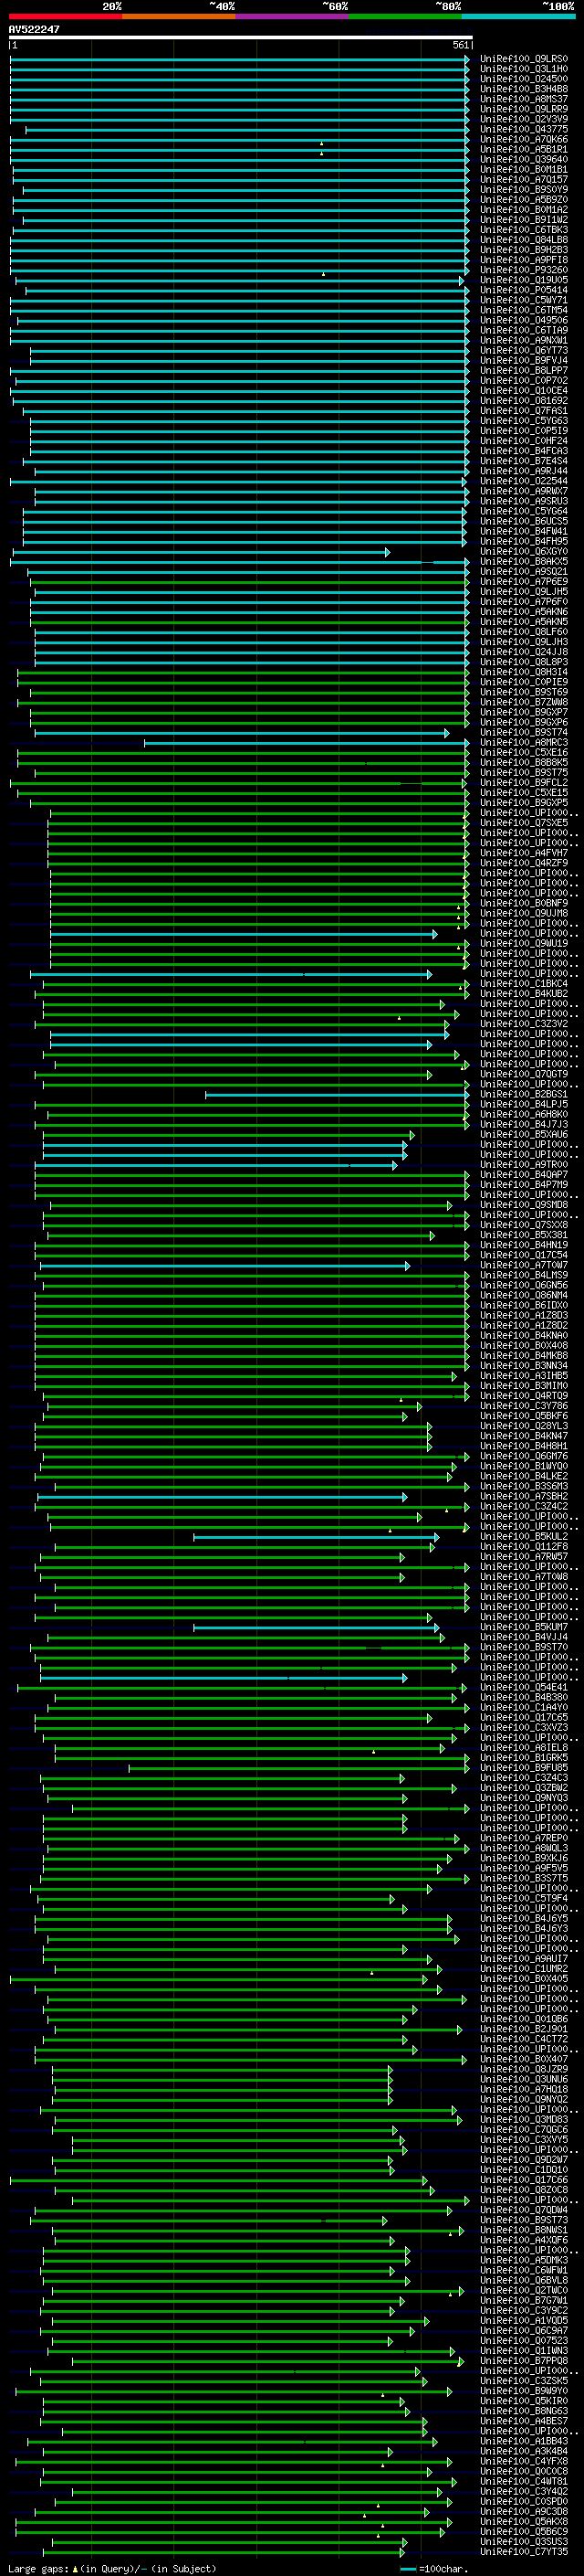Open hit UniRef100_Q86NM4

pyautogui.click(x=524, y=1295)
